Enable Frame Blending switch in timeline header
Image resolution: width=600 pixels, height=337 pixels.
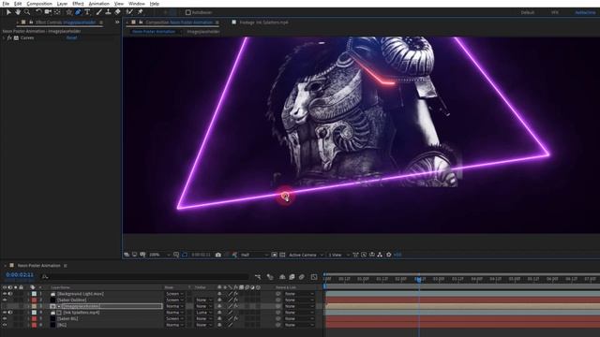[292, 277]
